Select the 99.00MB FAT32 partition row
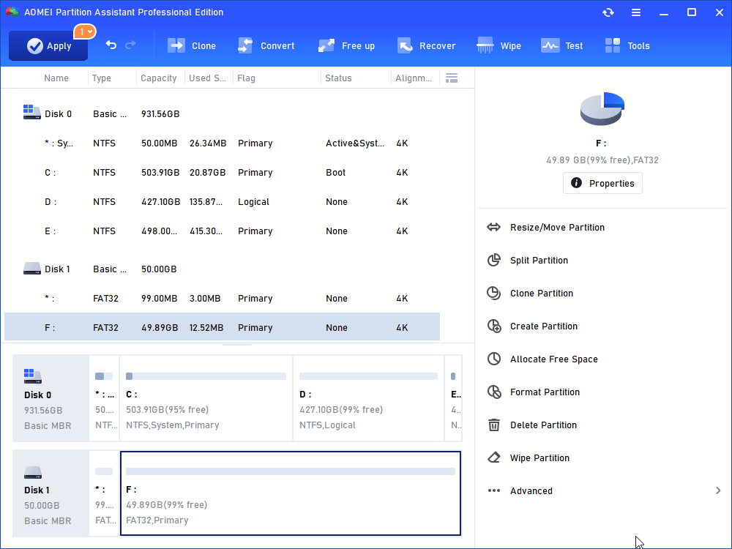Viewport: 732px width, 549px height. click(x=223, y=299)
